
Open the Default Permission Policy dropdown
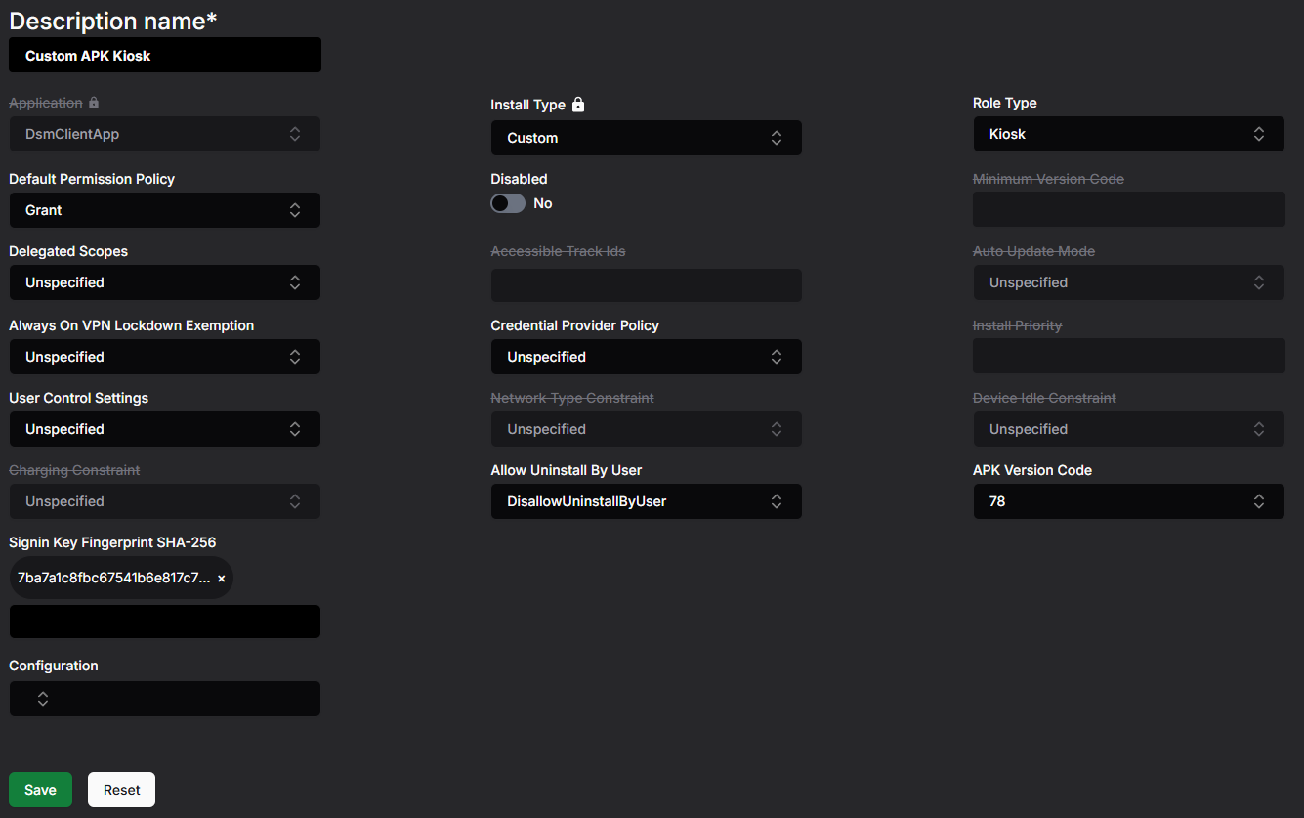tap(164, 210)
